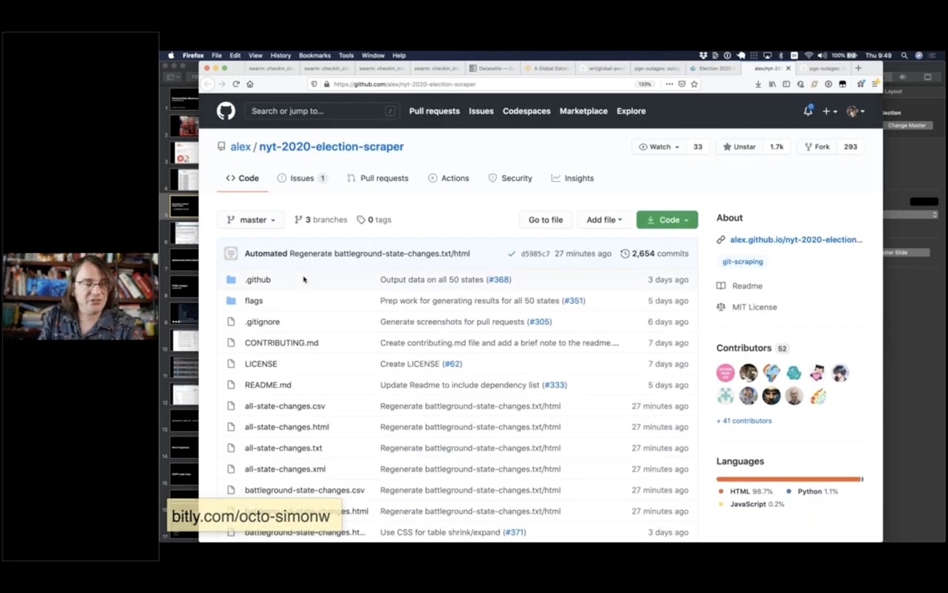Switch to the Issues tab
The height and width of the screenshot is (593, 948).
pos(302,179)
